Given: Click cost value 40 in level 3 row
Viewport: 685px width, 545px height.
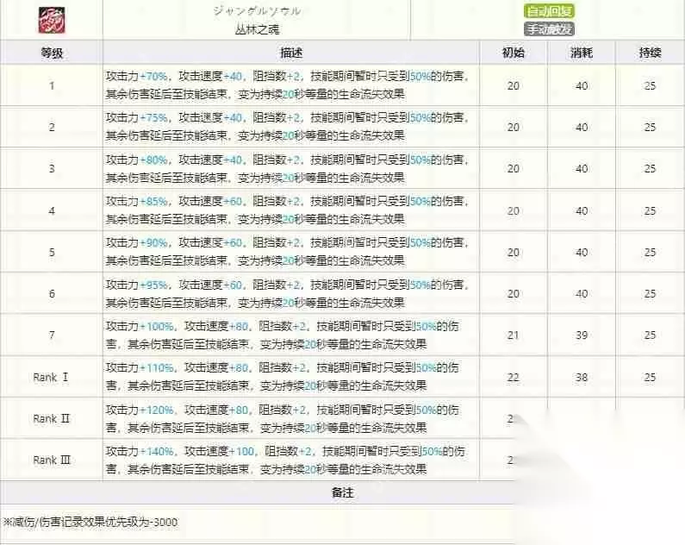Looking at the screenshot, I should click(582, 169).
